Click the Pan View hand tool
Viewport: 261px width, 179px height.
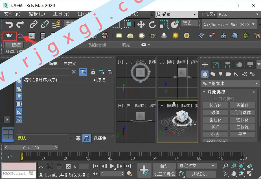234,174
